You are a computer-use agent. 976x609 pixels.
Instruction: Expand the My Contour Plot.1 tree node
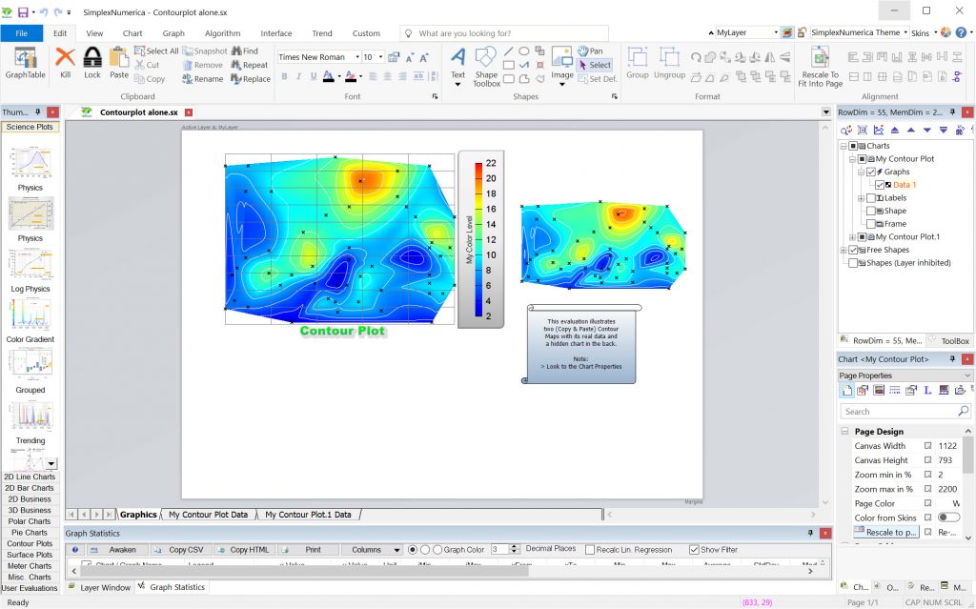click(x=852, y=237)
